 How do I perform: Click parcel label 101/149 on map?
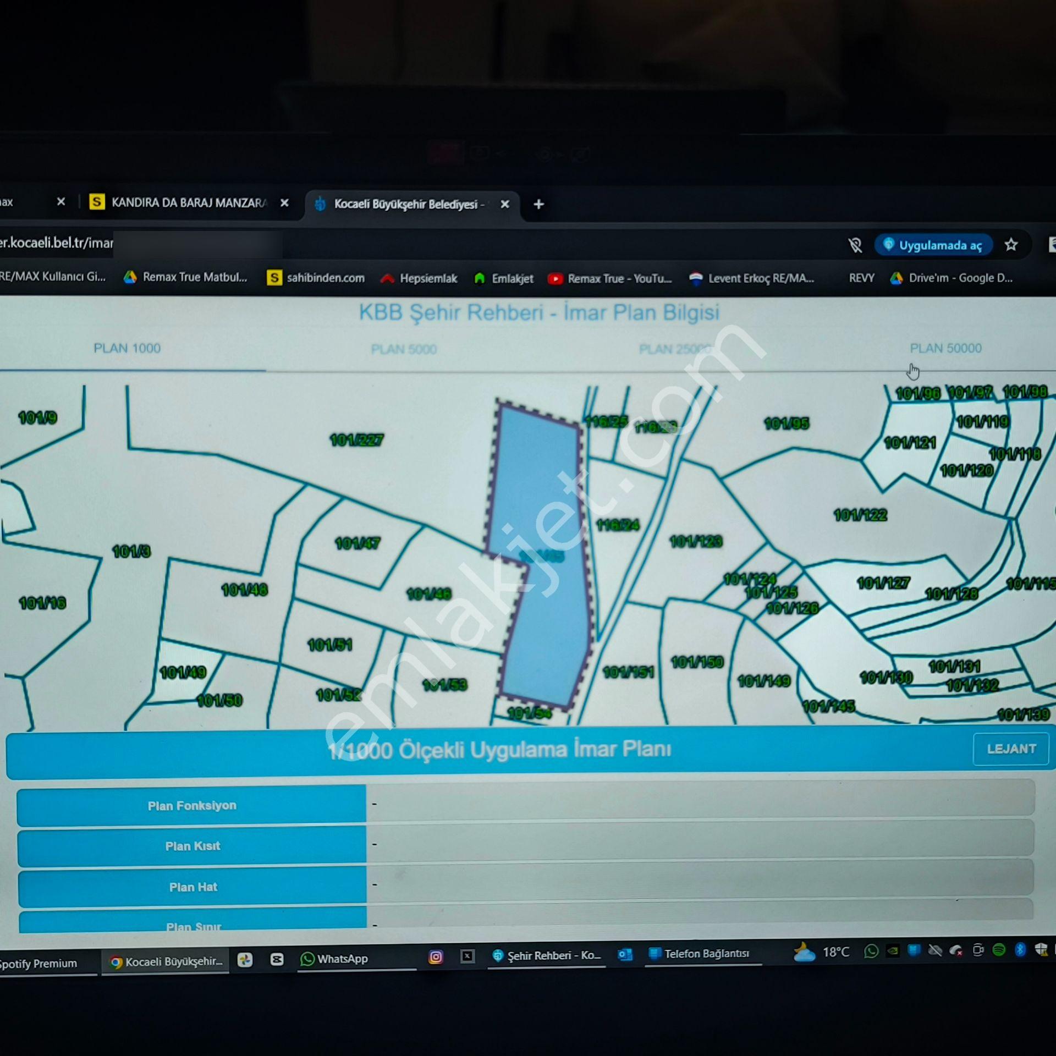(x=763, y=681)
